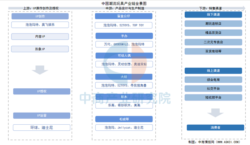Select the 二次元专卖店 box
This screenshot has width=250, height=145.
pos(213,42)
